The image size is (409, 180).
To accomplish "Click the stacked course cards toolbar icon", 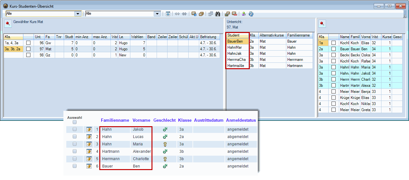I will (x=201, y=14).
